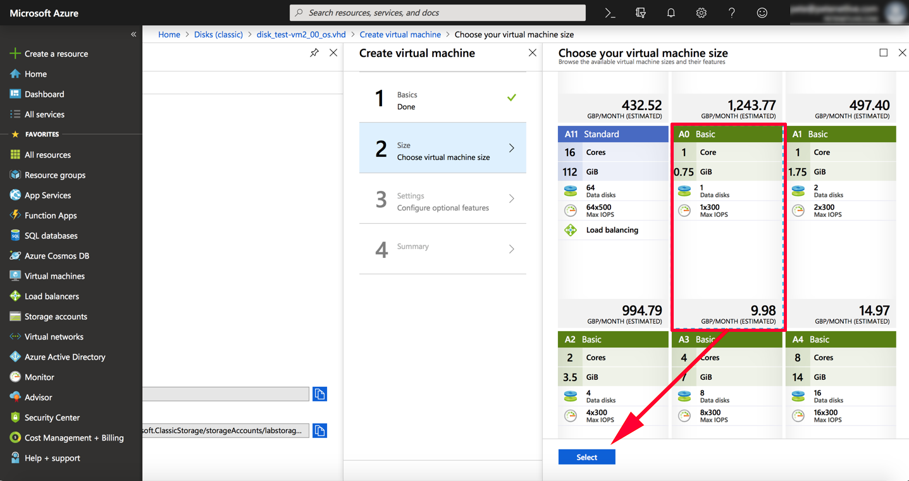
Task: Select the A11 Standard size card header
Action: 613,134
